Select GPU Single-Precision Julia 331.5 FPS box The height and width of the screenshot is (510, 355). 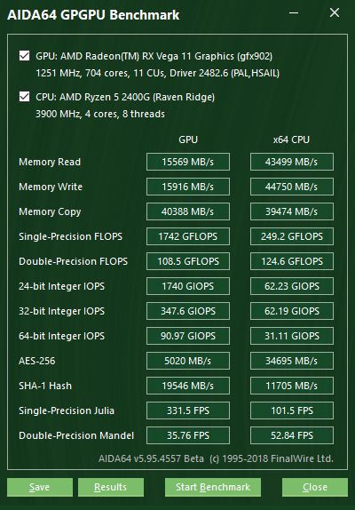coord(188,410)
